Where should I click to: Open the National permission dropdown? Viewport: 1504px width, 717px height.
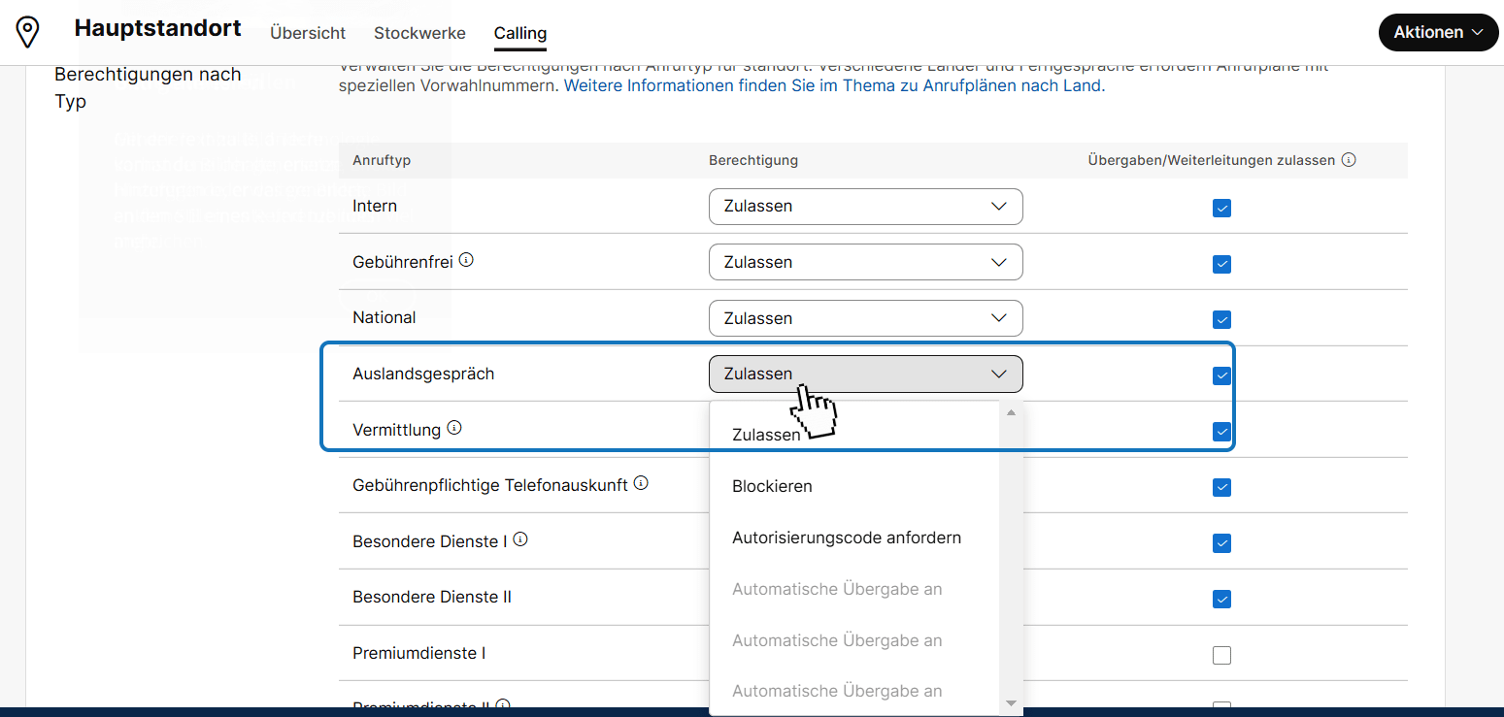coord(865,318)
